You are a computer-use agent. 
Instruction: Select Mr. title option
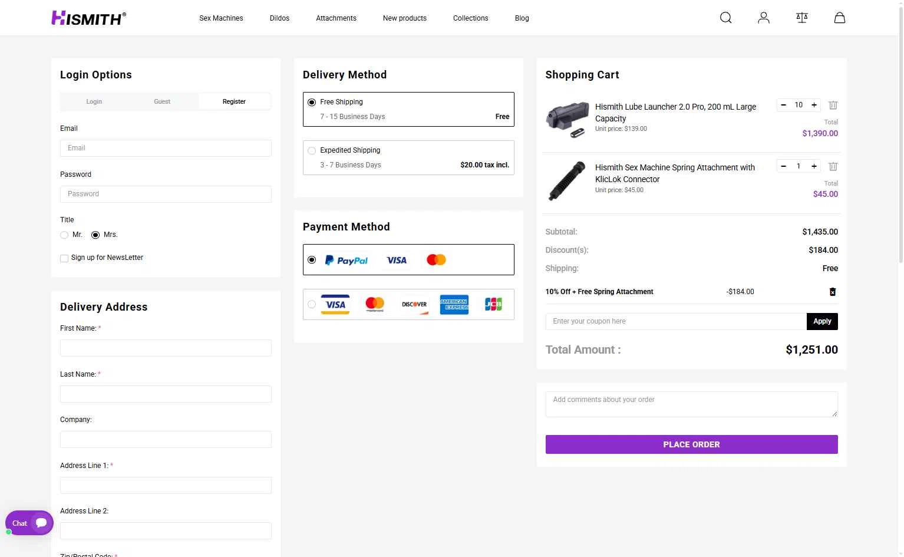pyautogui.click(x=64, y=235)
